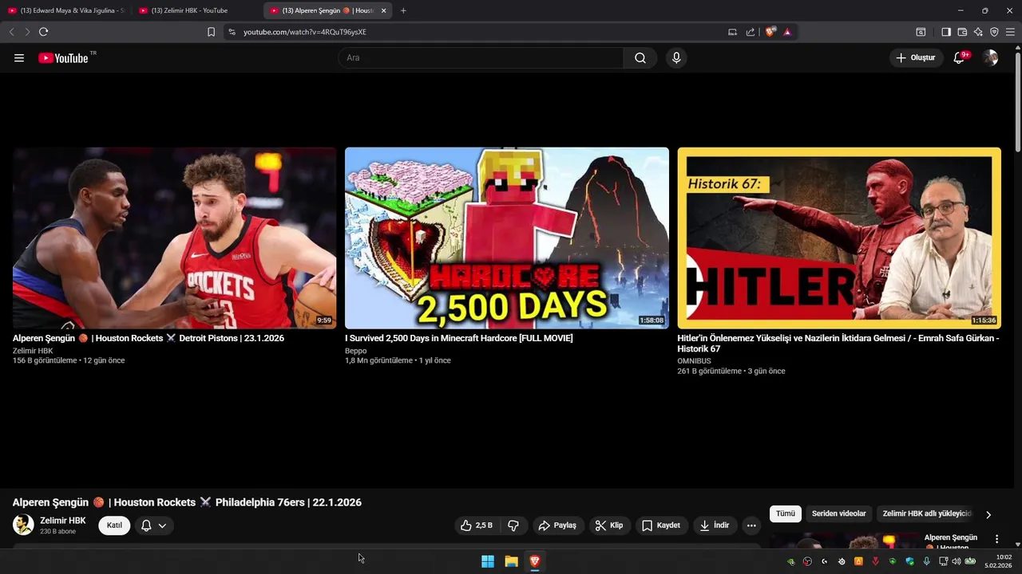Open Brave Shields lion icon
1022x574 pixels.
770,32
